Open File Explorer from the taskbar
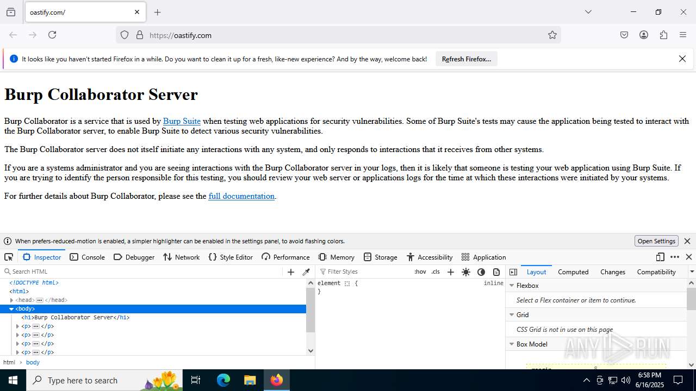 click(250, 380)
